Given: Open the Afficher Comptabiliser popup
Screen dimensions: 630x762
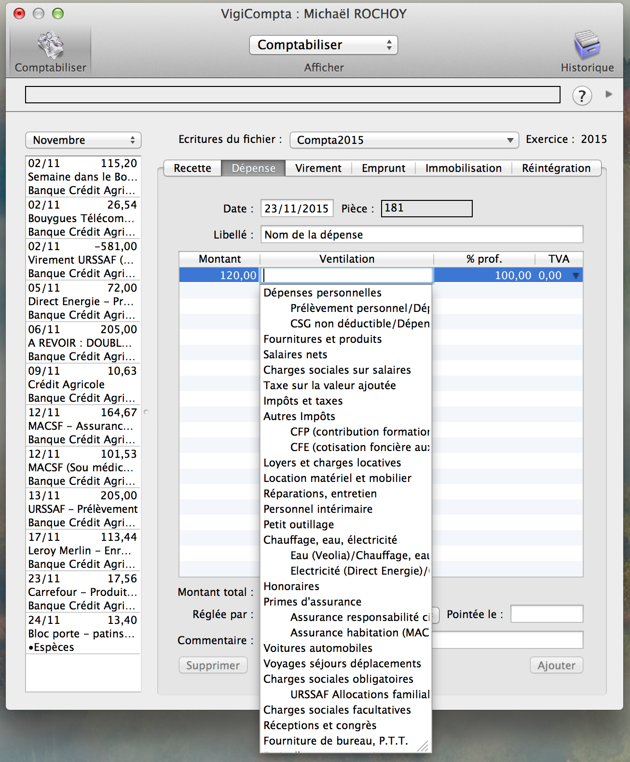Looking at the screenshot, I should click(x=323, y=45).
